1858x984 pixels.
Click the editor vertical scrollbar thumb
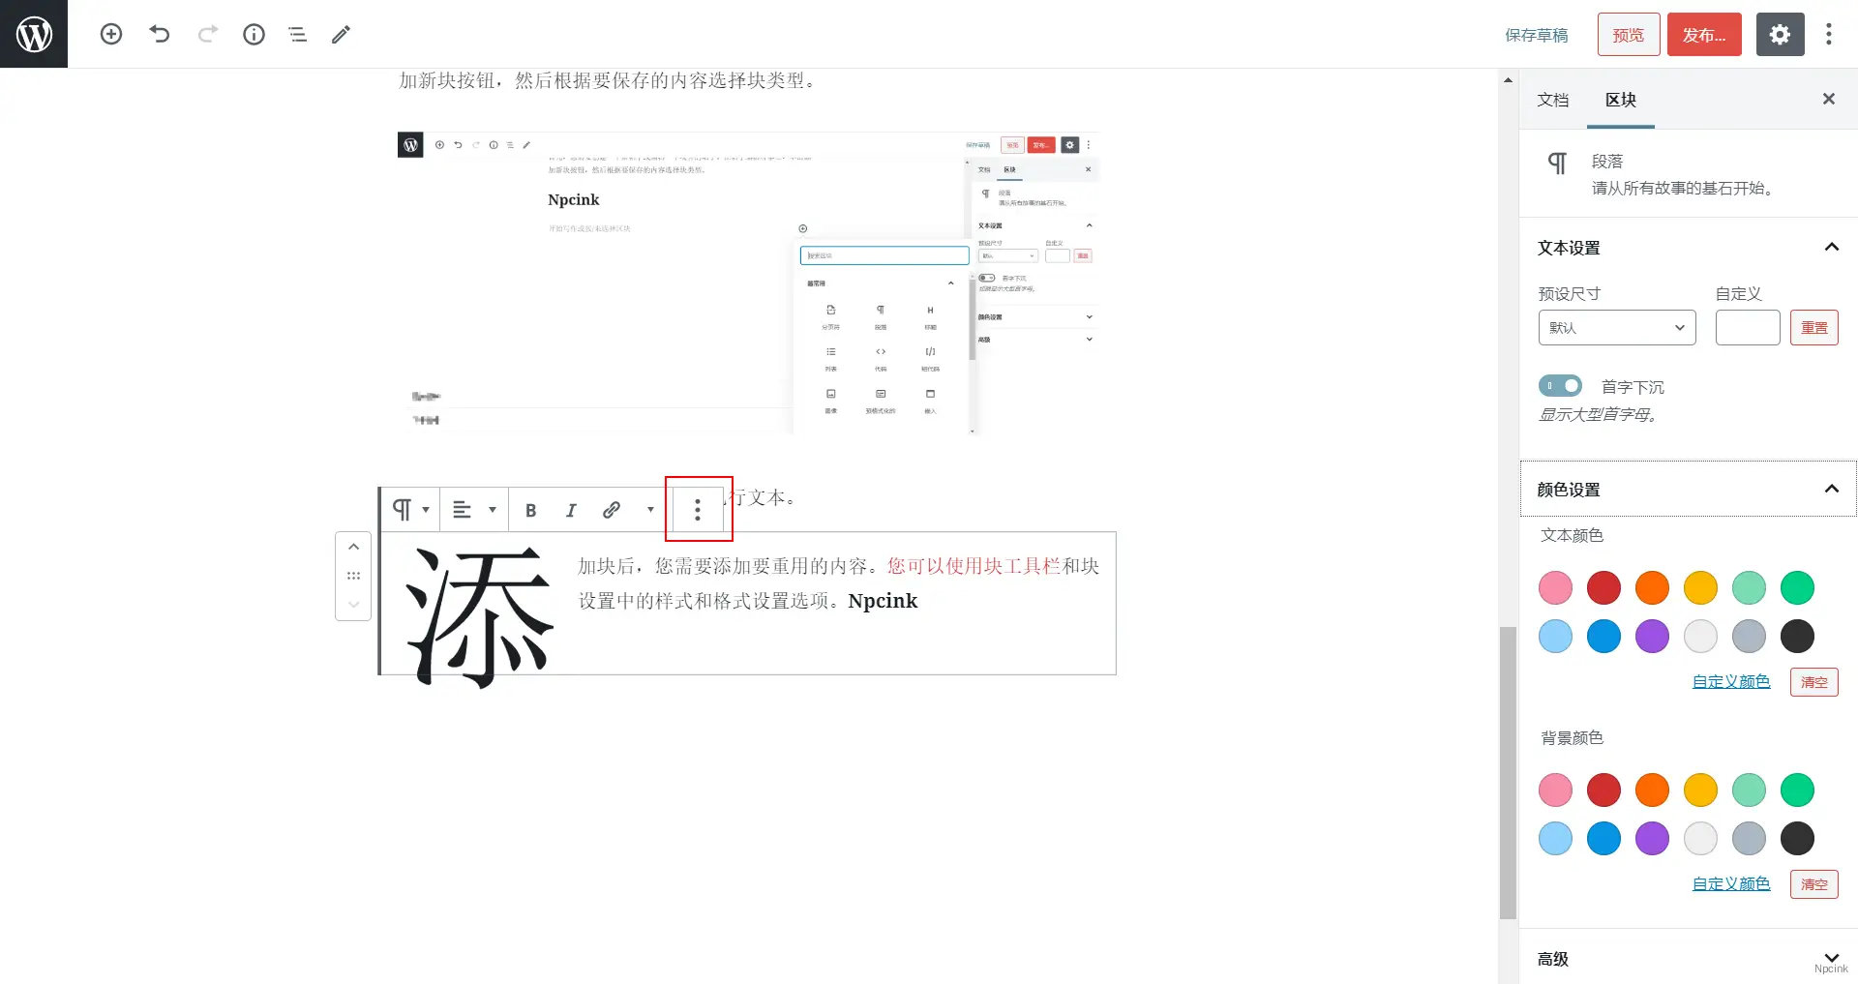(x=1508, y=772)
